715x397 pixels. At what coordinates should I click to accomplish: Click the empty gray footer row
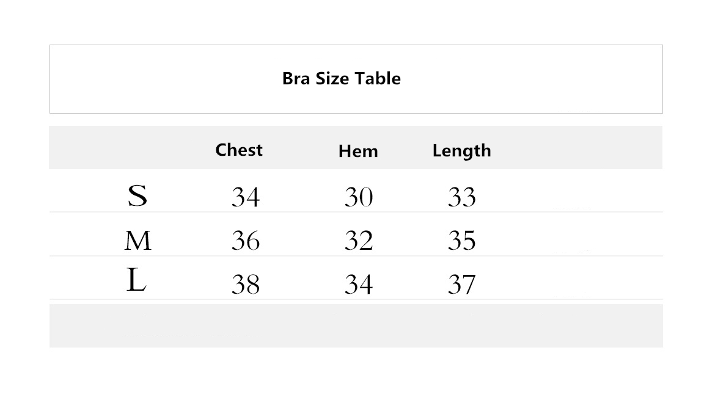[356, 326]
